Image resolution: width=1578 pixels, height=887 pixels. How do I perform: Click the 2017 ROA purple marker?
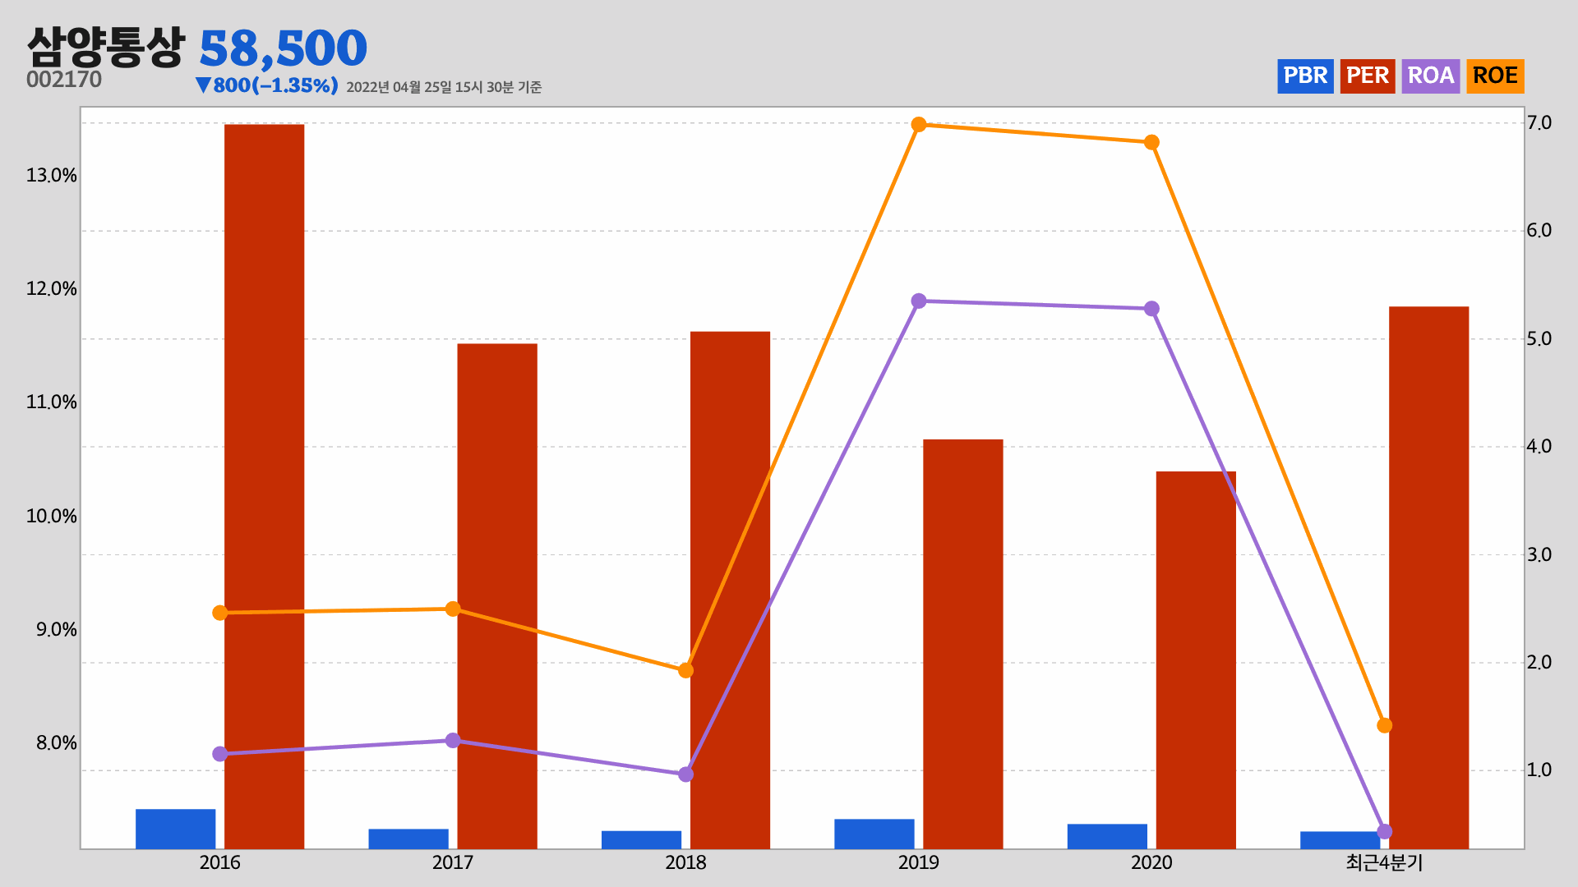click(453, 741)
